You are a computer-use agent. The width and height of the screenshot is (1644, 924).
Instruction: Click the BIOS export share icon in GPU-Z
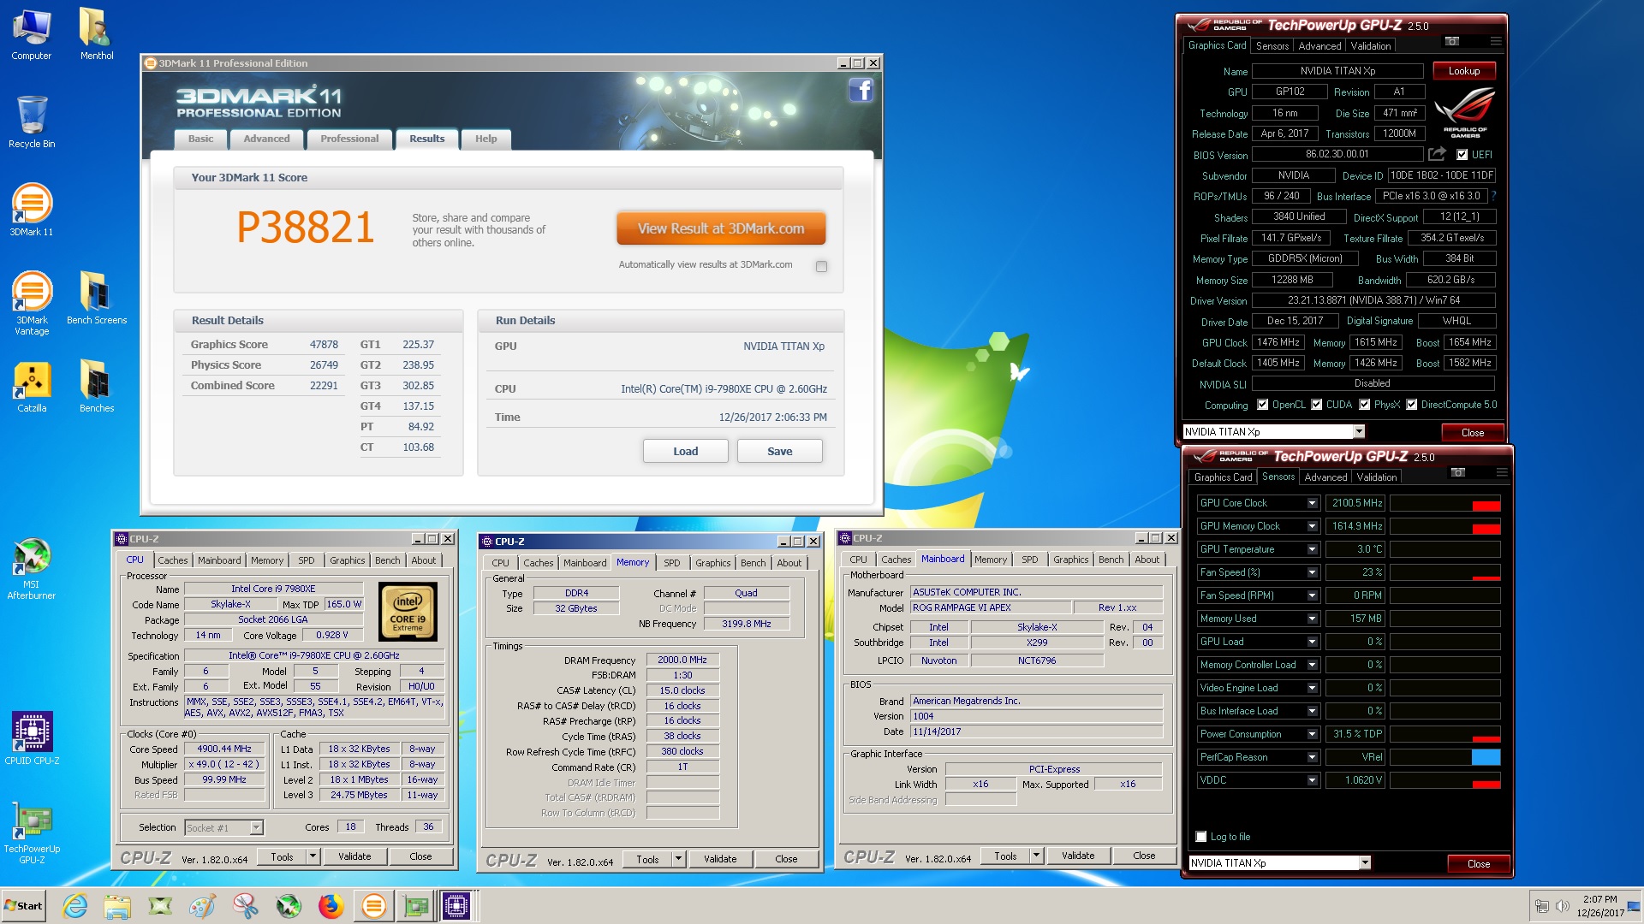(1437, 154)
